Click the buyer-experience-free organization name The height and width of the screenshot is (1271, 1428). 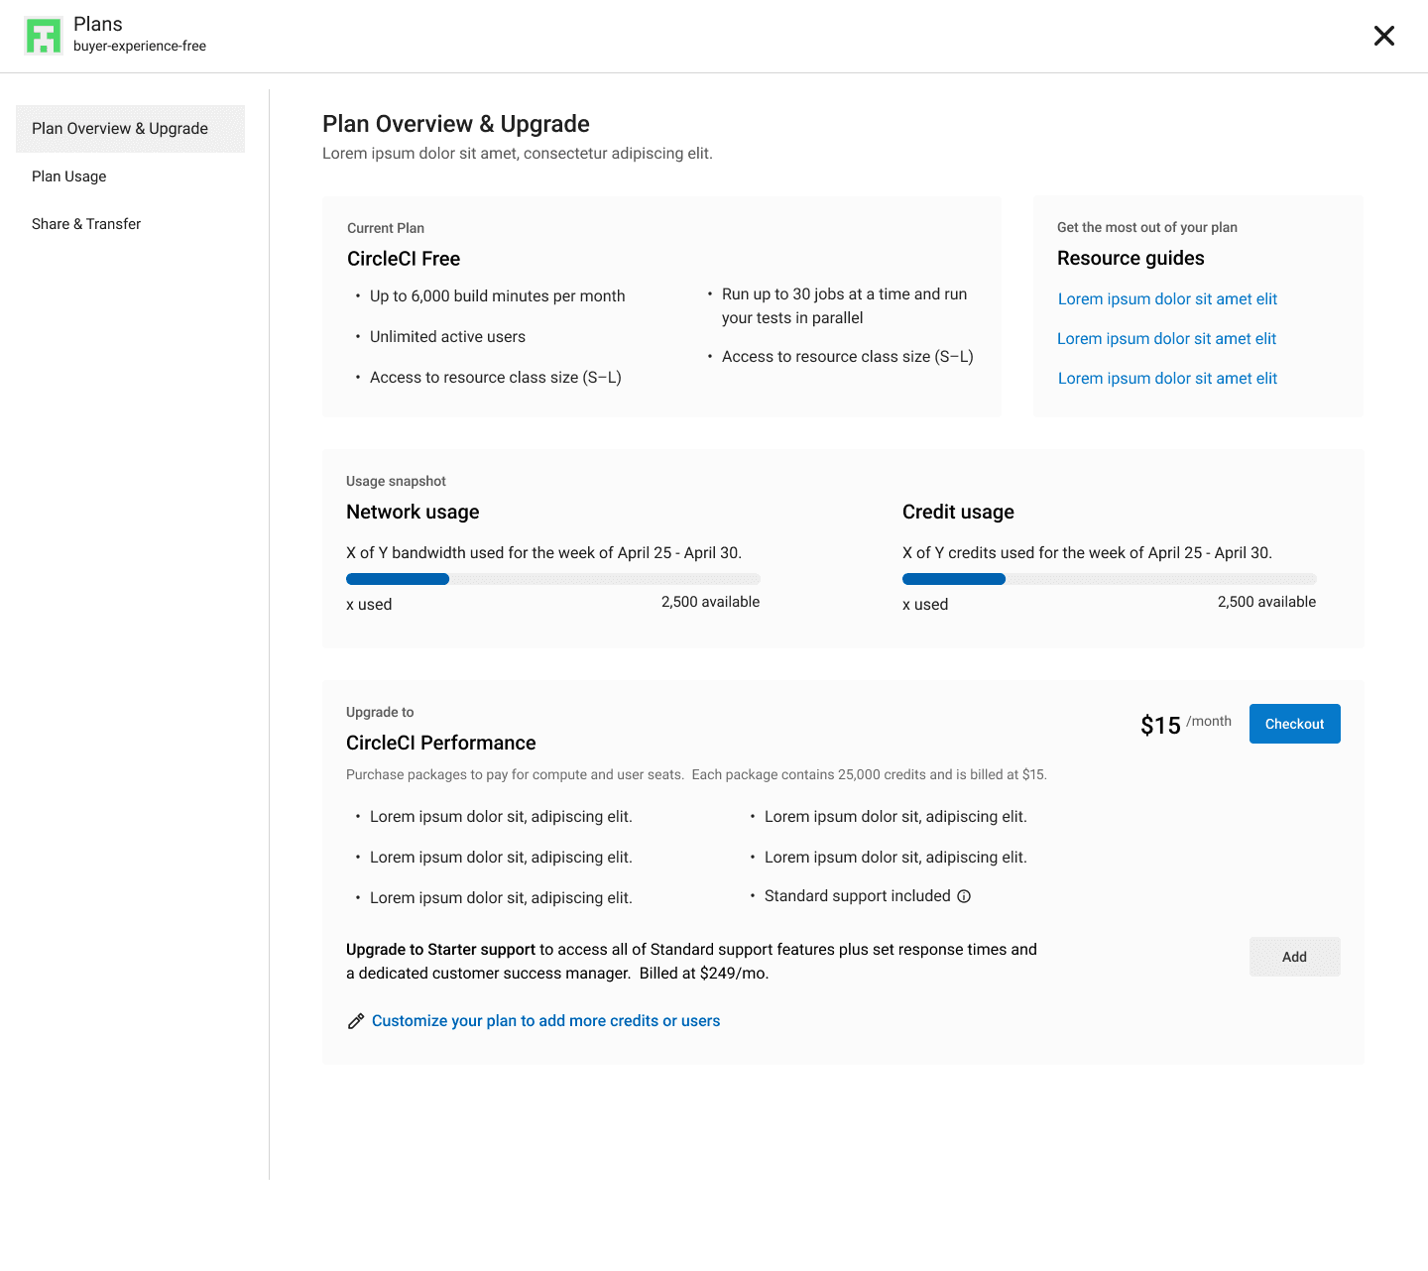click(x=140, y=47)
